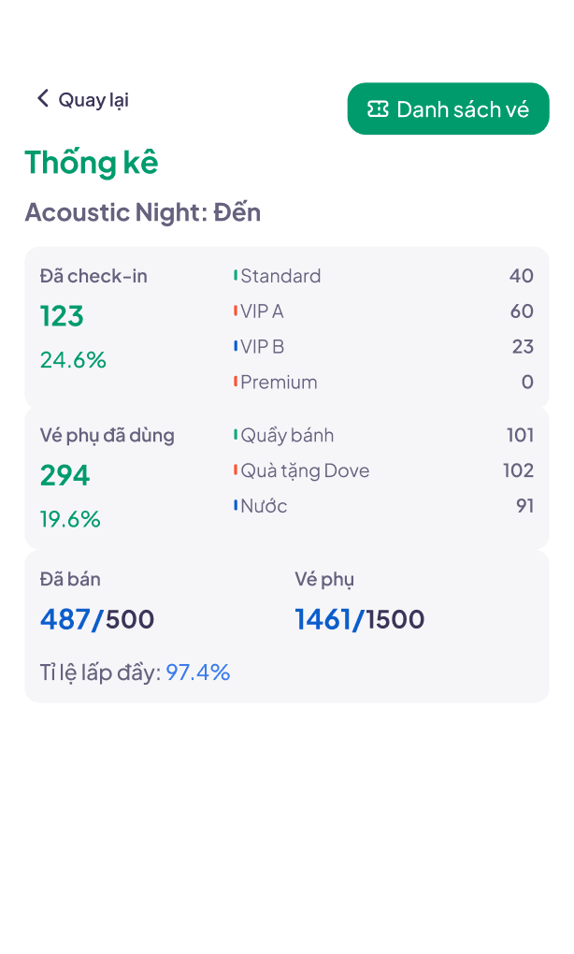Select the Premium ticket type label
Image resolution: width=574 pixels, height=954 pixels.
click(279, 383)
